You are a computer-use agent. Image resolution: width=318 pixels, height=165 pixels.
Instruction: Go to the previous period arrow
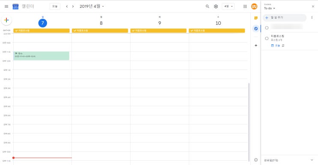click(67, 6)
